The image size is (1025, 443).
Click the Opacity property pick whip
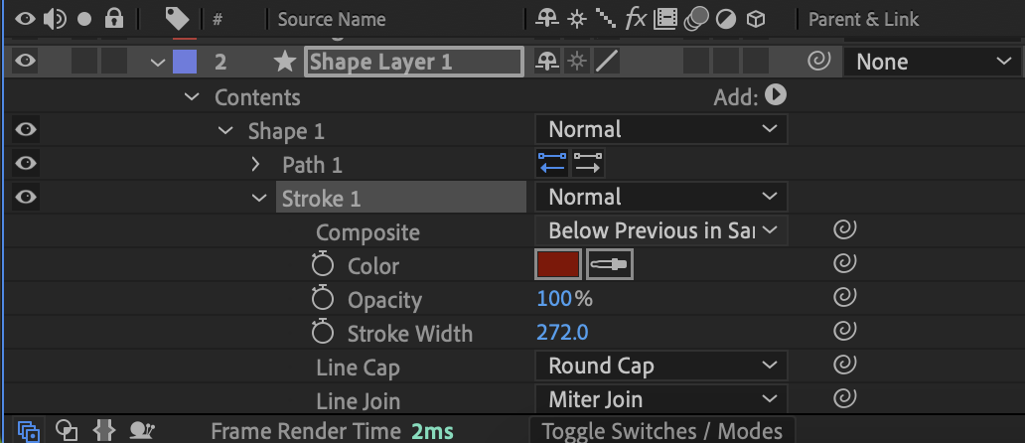(x=844, y=297)
